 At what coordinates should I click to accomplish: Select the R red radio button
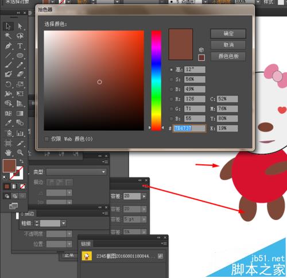click(171, 99)
